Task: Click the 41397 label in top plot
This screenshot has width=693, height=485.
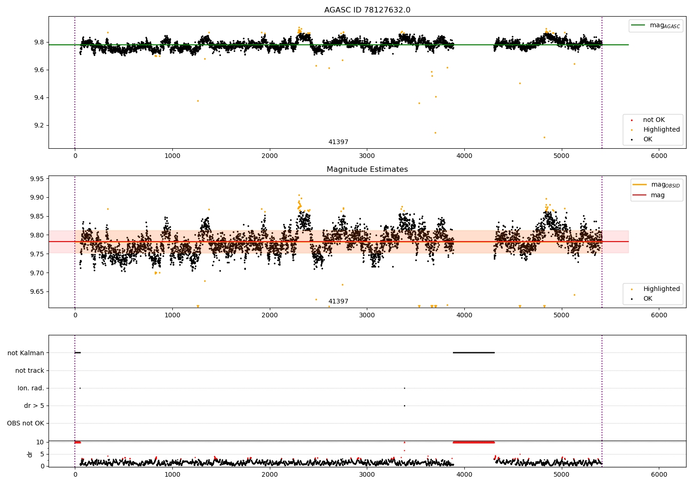Action: click(x=338, y=142)
